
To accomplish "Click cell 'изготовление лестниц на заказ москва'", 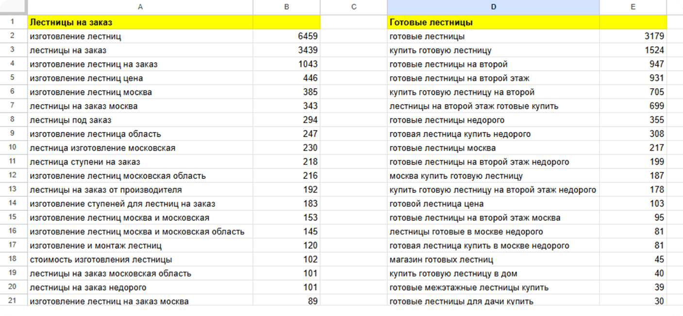I will (140, 301).
